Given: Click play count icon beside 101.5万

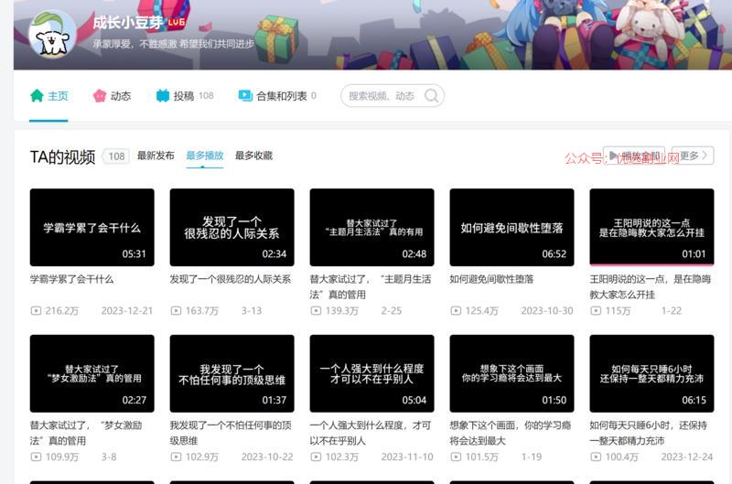Looking at the screenshot, I should [x=456, y=457].
